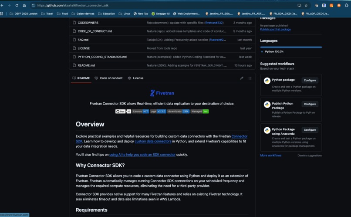Image resolution: width=351 pixels, height=217 pixels.
Task: Open the CODEOWNERS file
Action: 88,23
